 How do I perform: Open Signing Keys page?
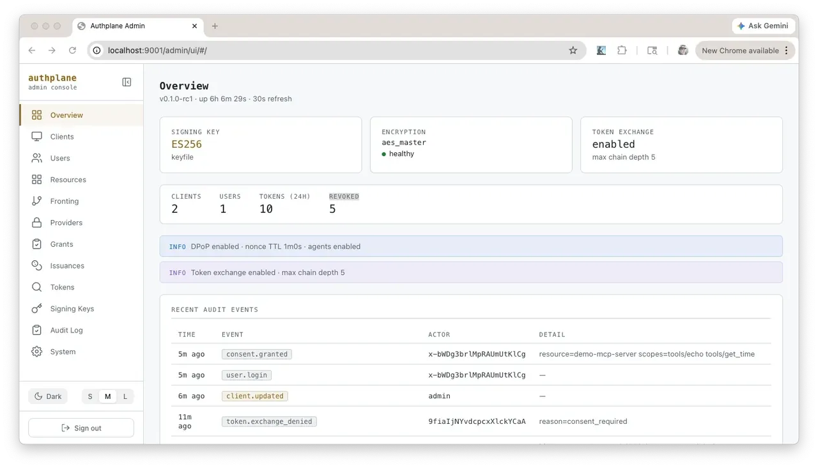82,309
